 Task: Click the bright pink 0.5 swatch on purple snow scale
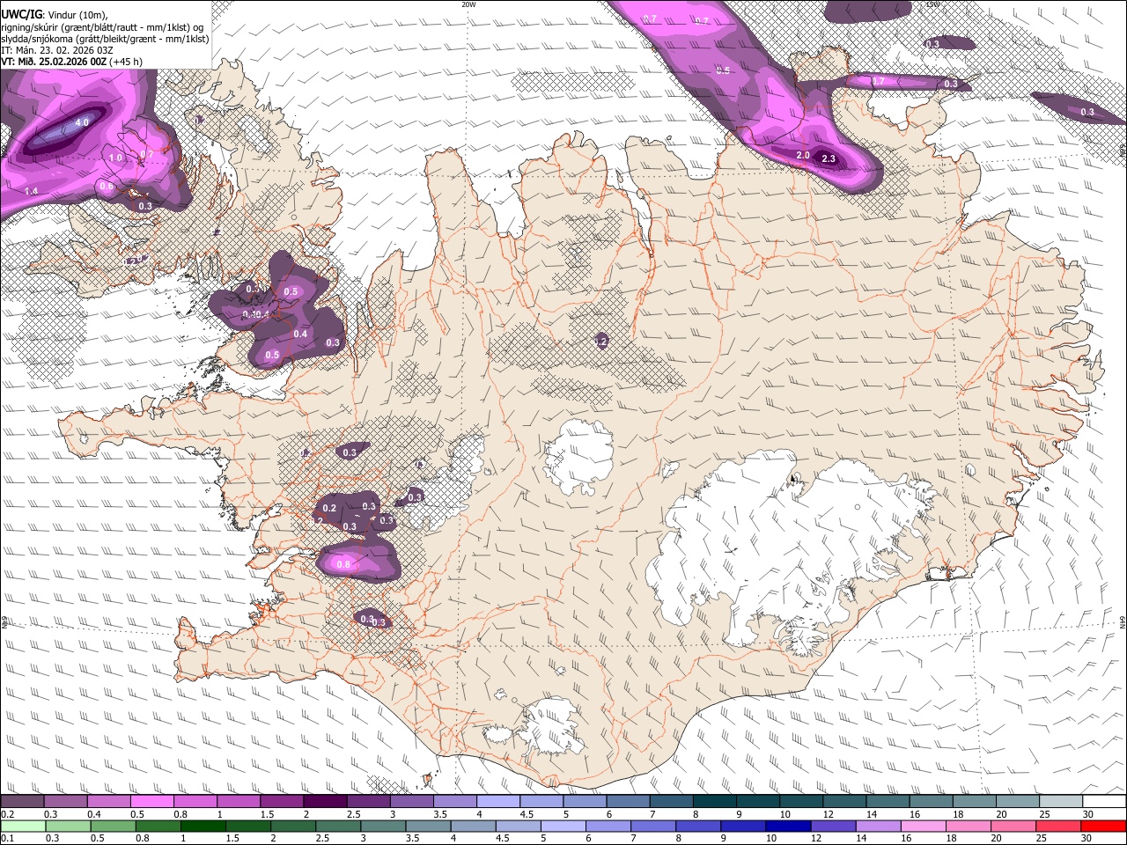(151, 802)
